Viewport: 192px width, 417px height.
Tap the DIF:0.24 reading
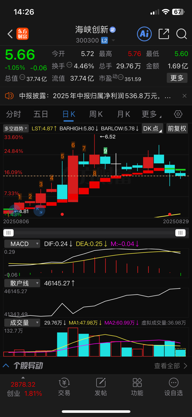(x=58, y=244)
